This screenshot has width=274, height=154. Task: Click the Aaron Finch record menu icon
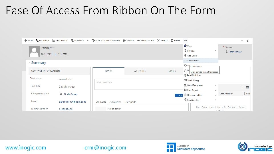tap(65, 54)
